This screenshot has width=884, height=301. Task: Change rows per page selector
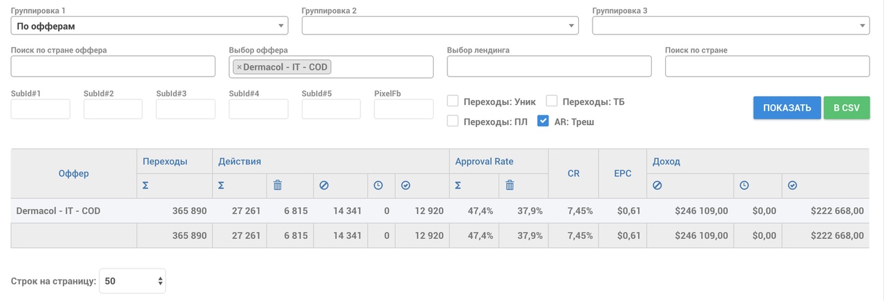133,281
